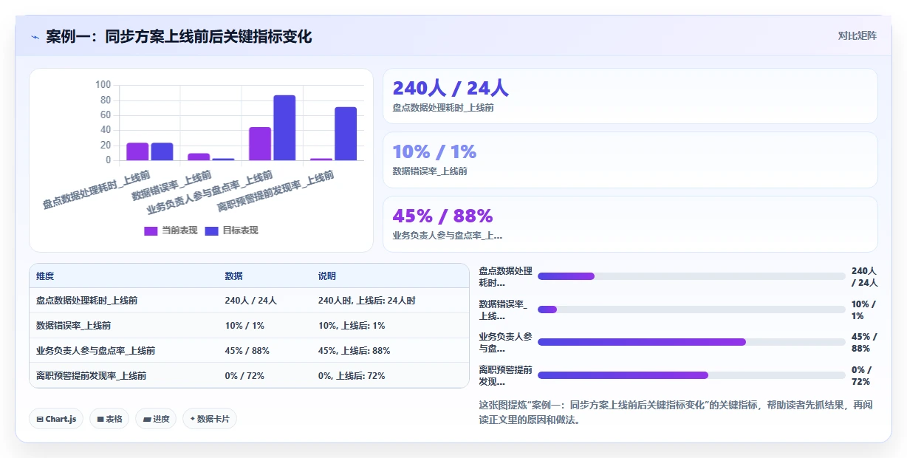
Task: Click the summary paragraph beginning 这张图提炼
Action: (x=677, y=412)
